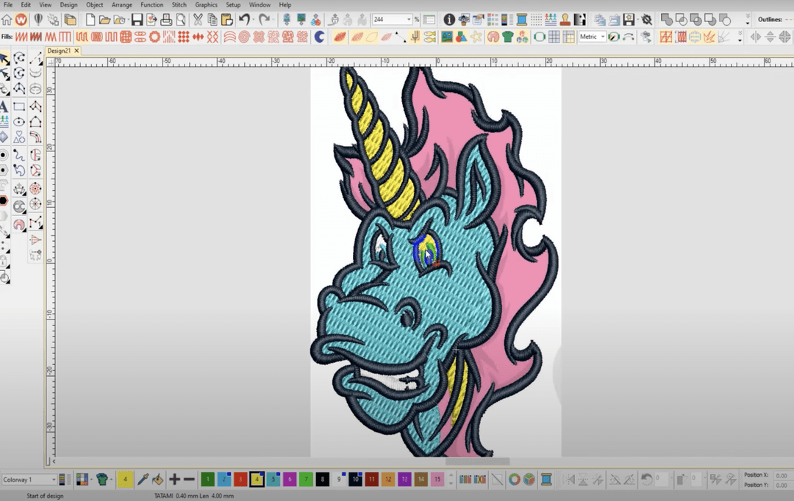This screenshot has width=794, height=501.
Task: Save the design with the floppy disk icon
Action: tap(137, 20)
